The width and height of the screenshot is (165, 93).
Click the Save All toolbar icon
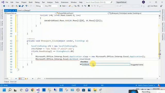pyautogui.click(x=22, y=6)
